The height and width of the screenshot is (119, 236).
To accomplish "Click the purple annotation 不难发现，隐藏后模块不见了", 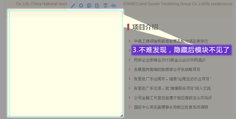I will pos(182,50).
